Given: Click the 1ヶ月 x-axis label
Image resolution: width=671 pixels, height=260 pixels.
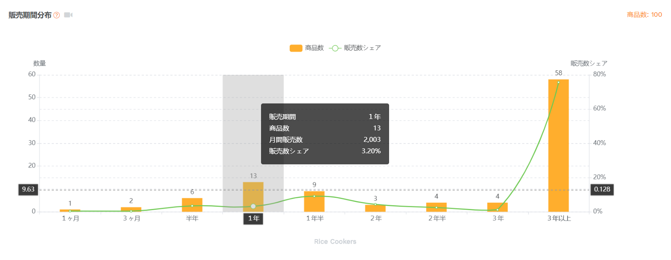Looking at the screenshot, I should click(70, 219).
